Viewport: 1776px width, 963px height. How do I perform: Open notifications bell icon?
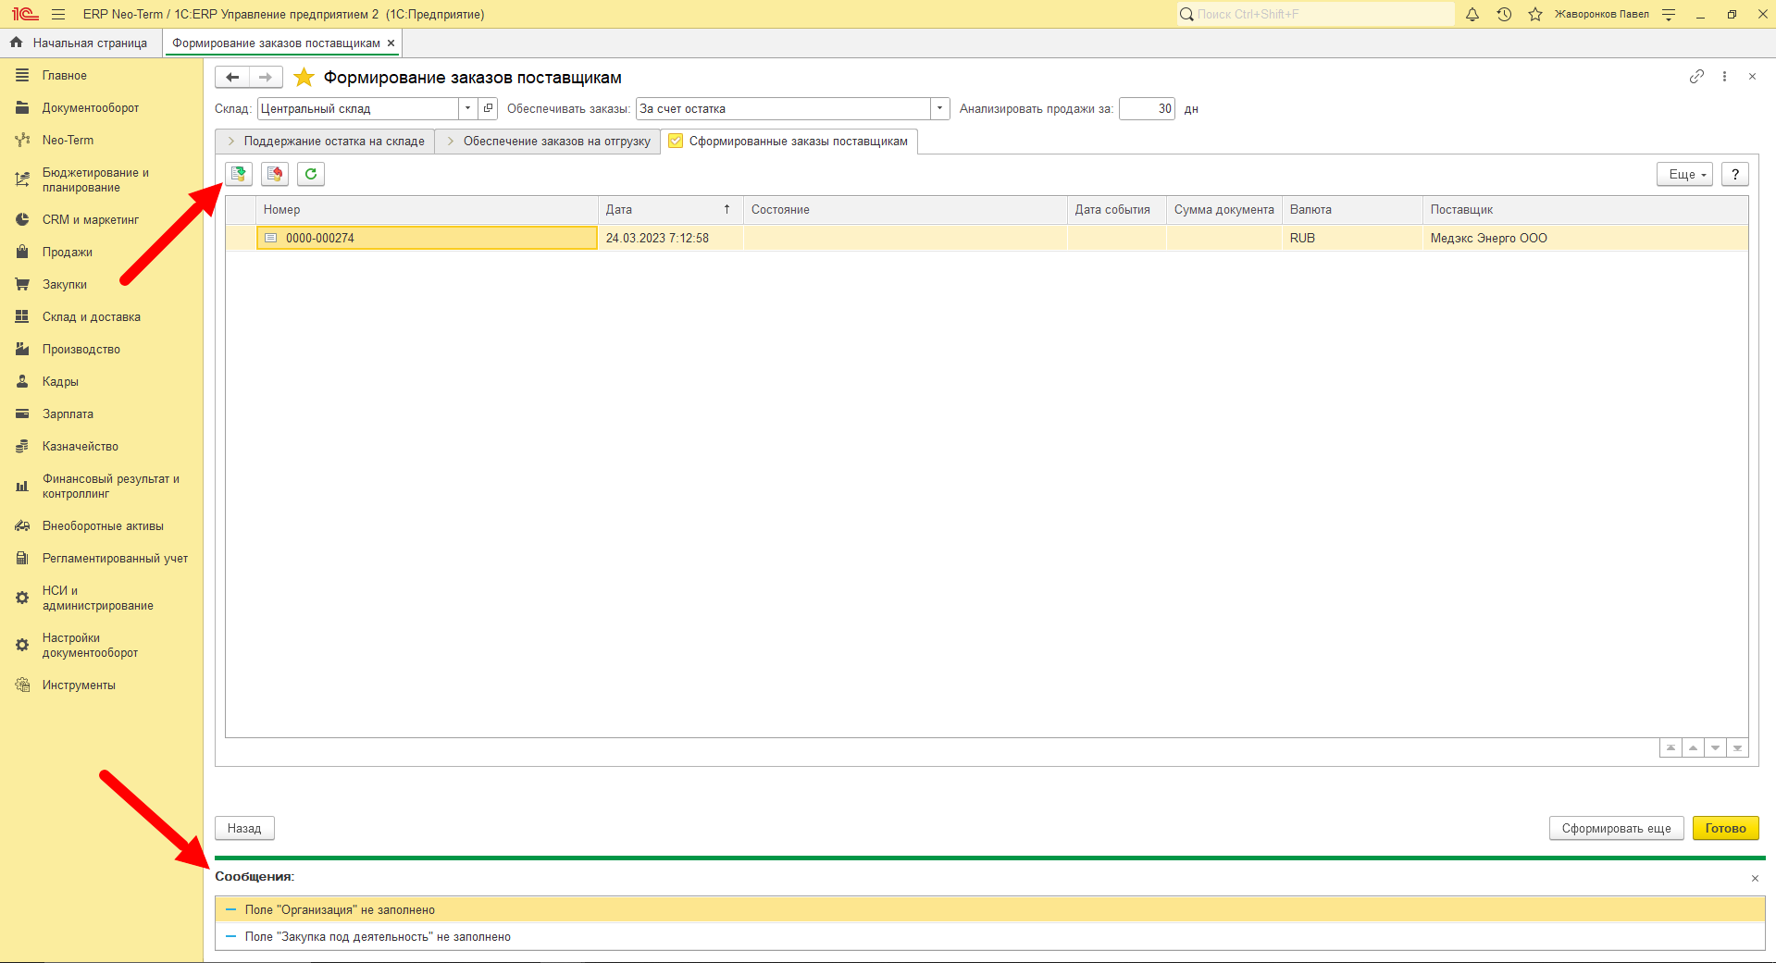[x=1472, y=14]
